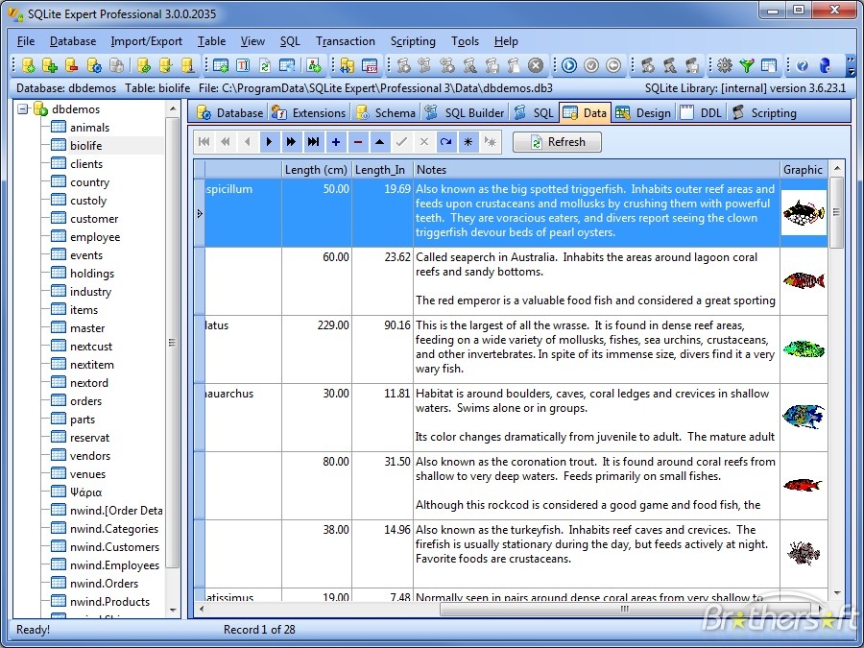Insert record with the plus navigator button
The image size is (864, 648).
[335, 142]
